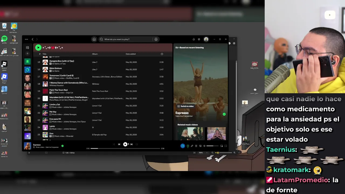Screen dimensions: 345x194
Task: Click the blue DJ button in player bar
Action: pos(182,146)
